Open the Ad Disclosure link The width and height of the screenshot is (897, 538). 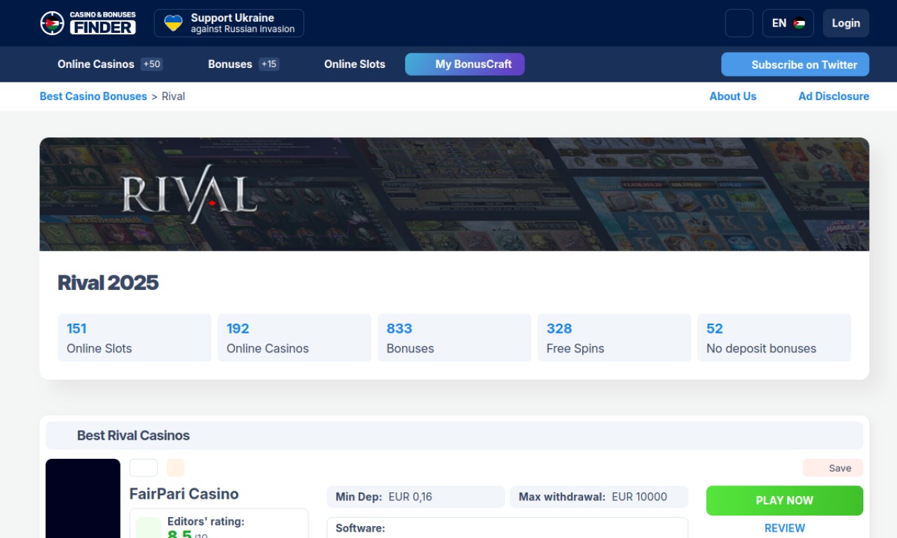(x=834, y=97)
